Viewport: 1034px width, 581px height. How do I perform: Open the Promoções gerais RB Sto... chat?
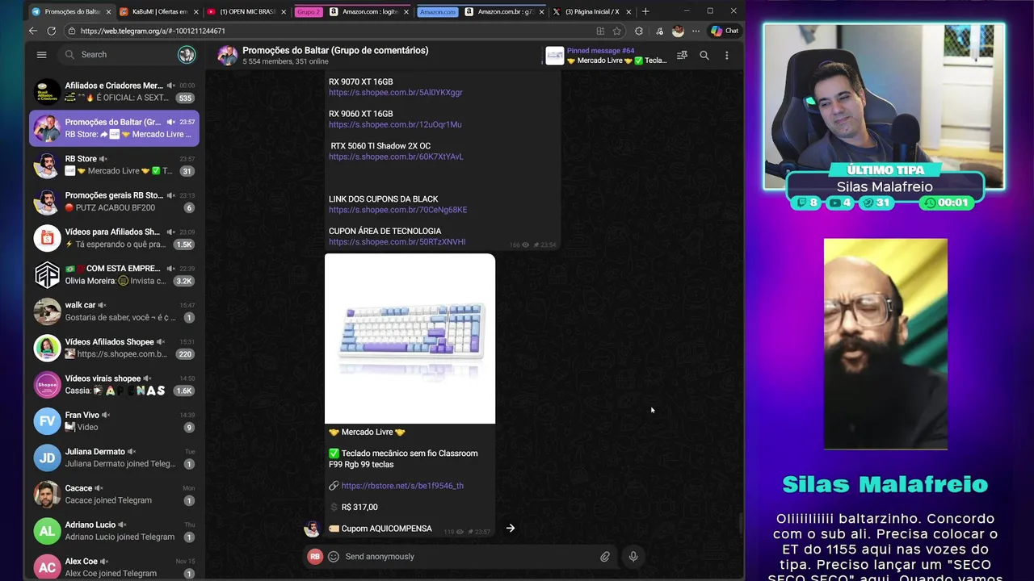[114, 201]
